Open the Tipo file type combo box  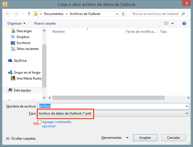tap(113, 113)
